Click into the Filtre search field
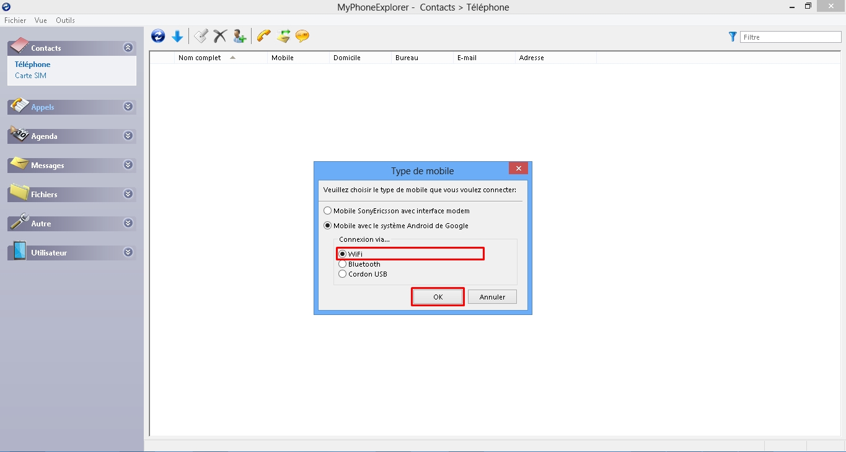The height and width of the screenshot is (452, 846). (x=791, y=37)
